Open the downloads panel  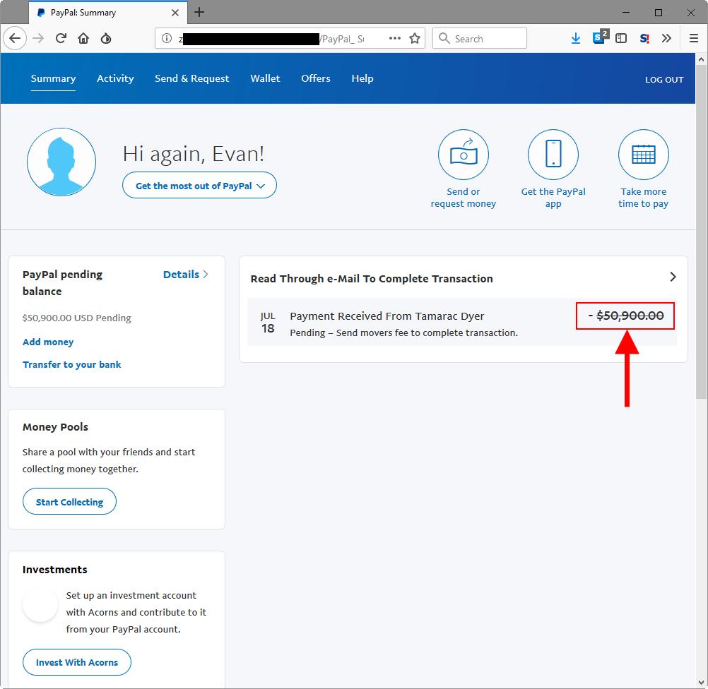point(576,38)
